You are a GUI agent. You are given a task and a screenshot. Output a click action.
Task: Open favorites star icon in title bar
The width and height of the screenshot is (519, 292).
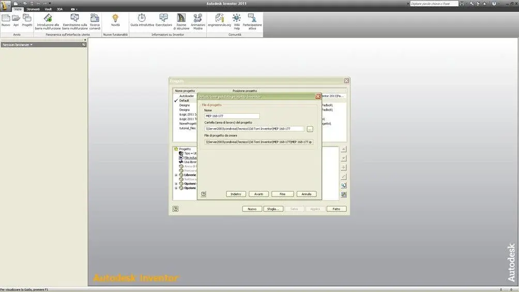click(x=484, y=4)
